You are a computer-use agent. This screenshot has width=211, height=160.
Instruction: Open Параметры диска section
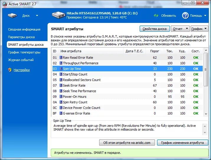click(21, 37)
